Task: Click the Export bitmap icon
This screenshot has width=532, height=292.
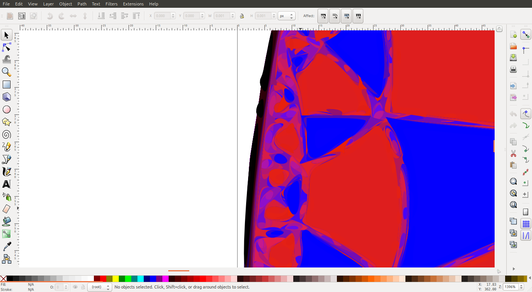Action: [x=513, y=97]
